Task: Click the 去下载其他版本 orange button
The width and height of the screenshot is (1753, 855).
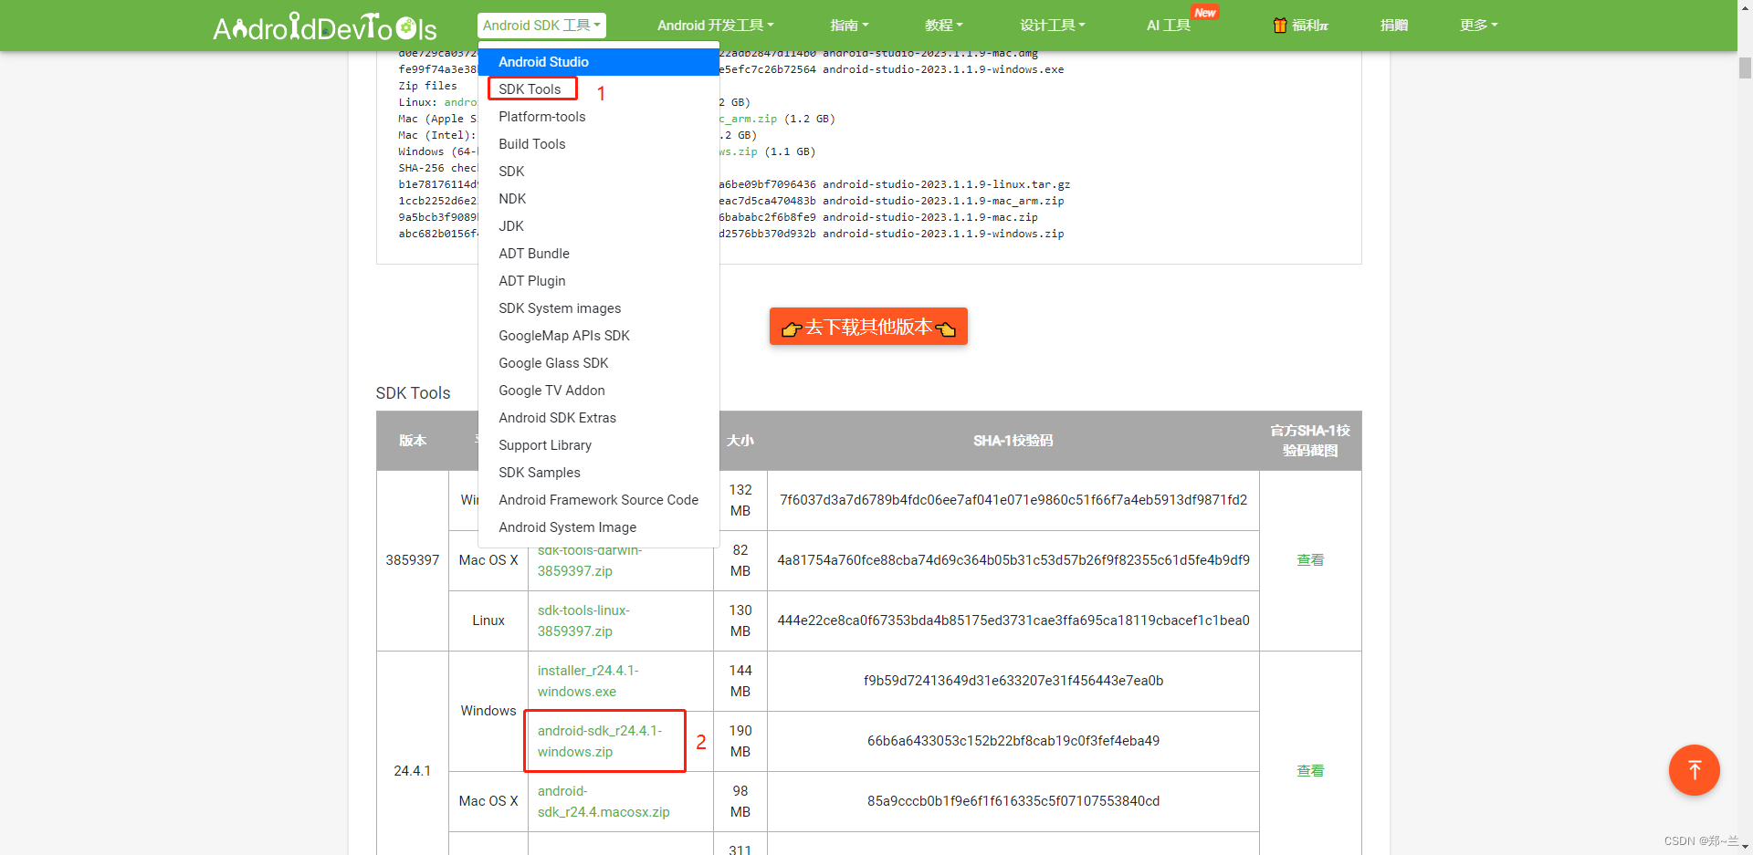Action: [868, 327]
